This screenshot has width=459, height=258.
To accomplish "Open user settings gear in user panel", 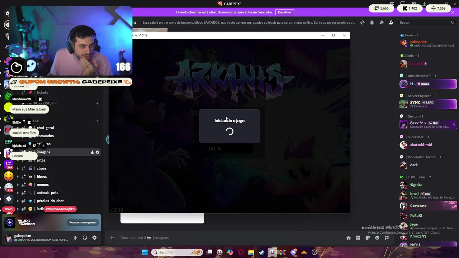I will 94,238.
